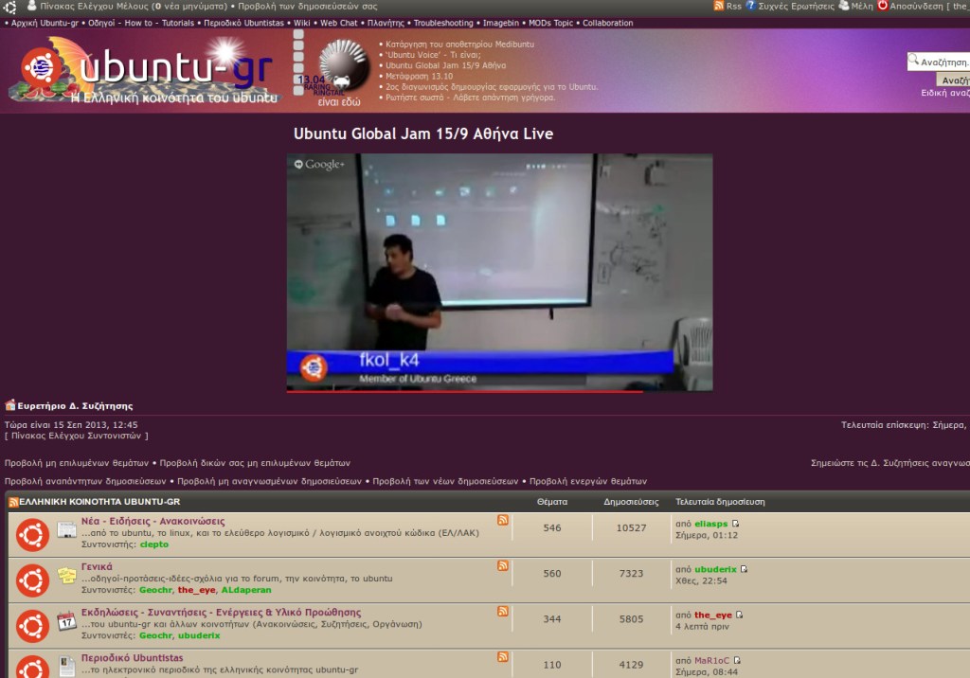The image size is (970, 678).
Task: Click the Αναζήτηση search input field
Action: click(941, 61)
